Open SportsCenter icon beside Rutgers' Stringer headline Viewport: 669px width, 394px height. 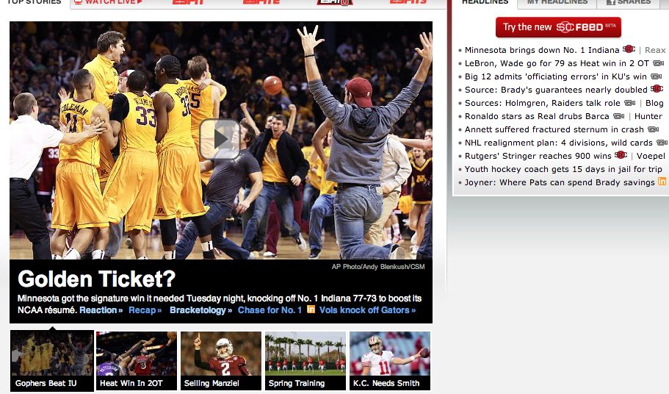tap(621, 155)
